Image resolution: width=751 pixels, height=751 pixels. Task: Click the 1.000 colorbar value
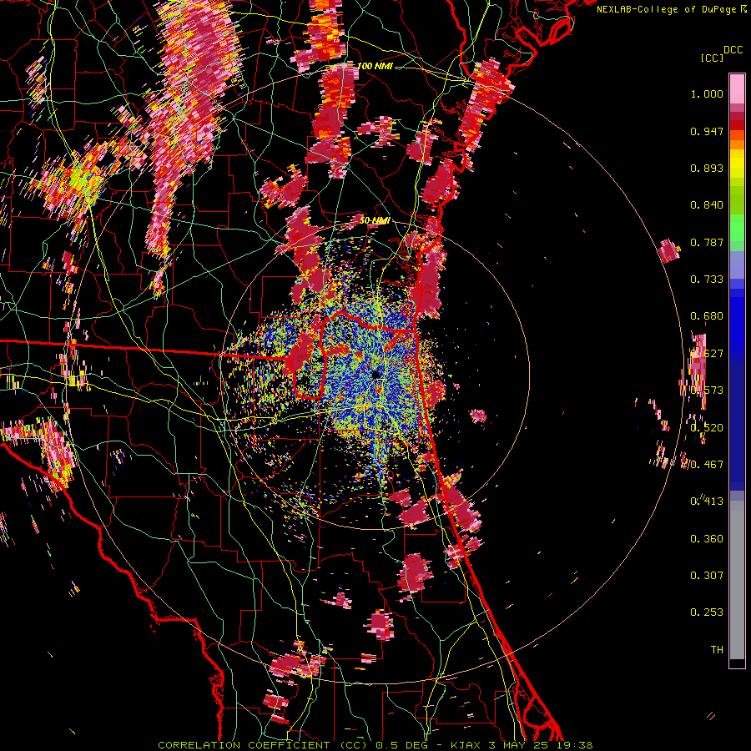[x=707, y=93]
